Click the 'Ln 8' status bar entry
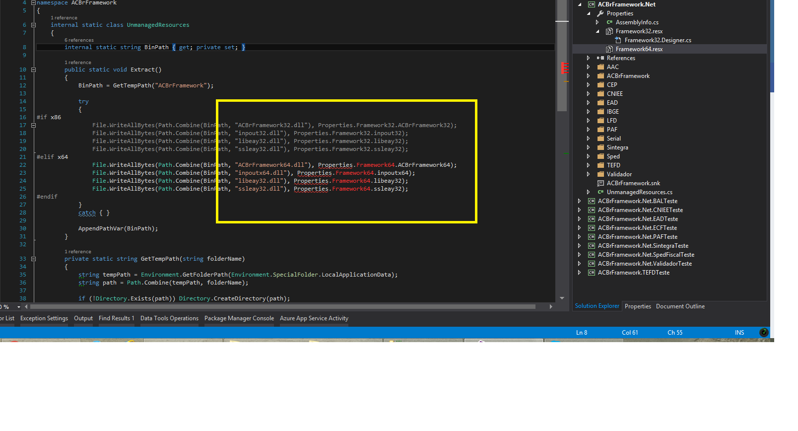798x431 pixels. click(582, 333)
